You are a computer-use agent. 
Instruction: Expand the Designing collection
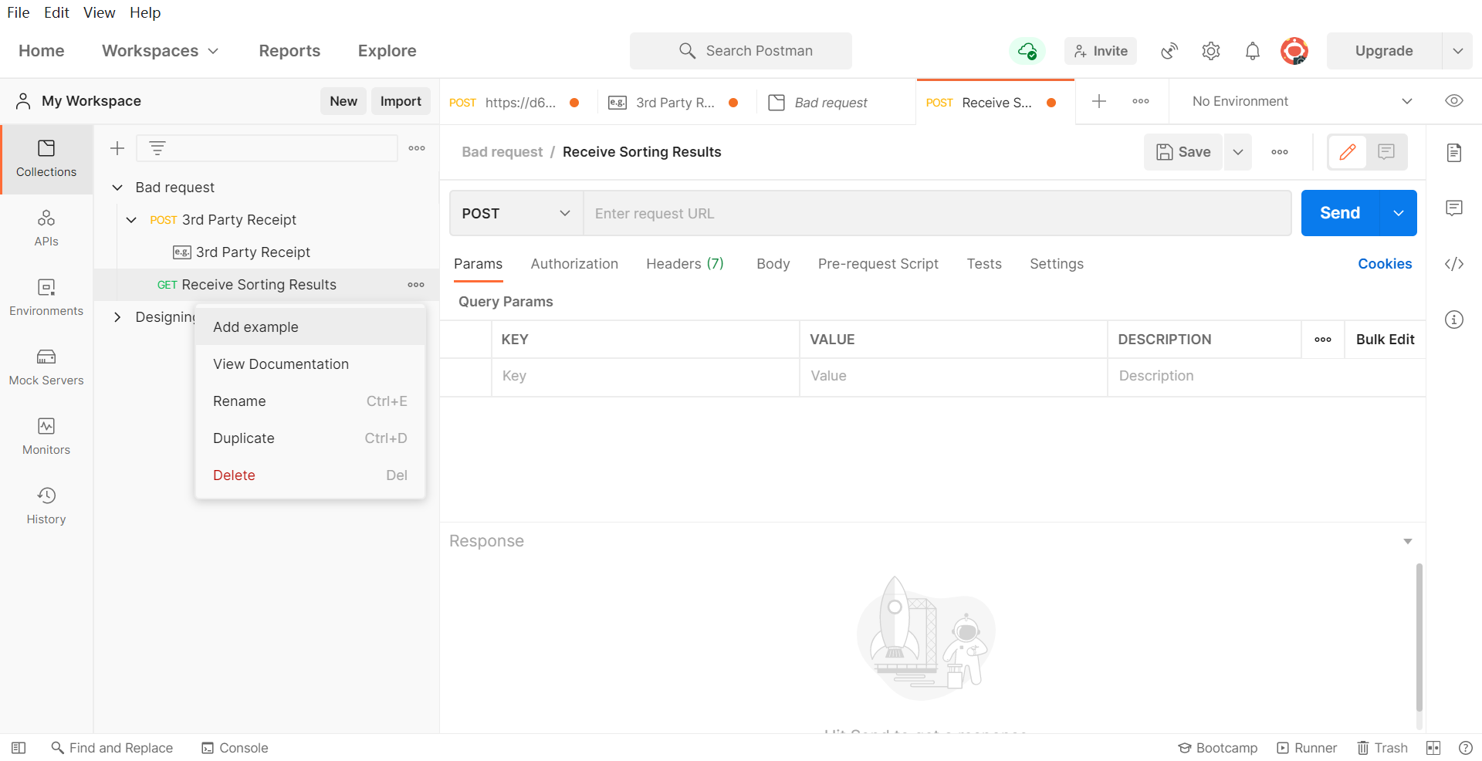pyautogui.click(x=117, y=317)
